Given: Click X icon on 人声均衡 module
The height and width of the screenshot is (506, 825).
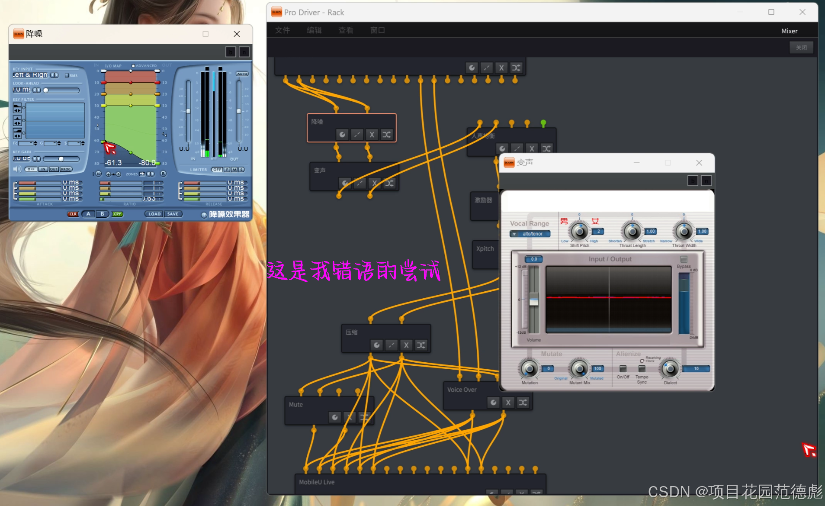Looking at the screenshot, I should tap(532, 148).
